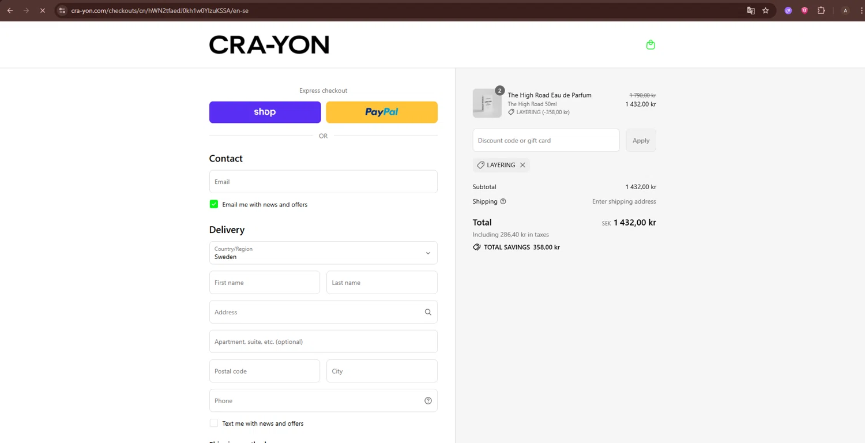The image size is (865, 443).
Task: Focus the Last name field
Action: click(x=382, y=283)
